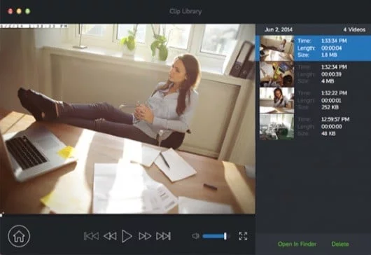Image resolution: width=371 pixels, height=255 pixels.
Task: Skip to the next clip
Action: tap(163, 236)
